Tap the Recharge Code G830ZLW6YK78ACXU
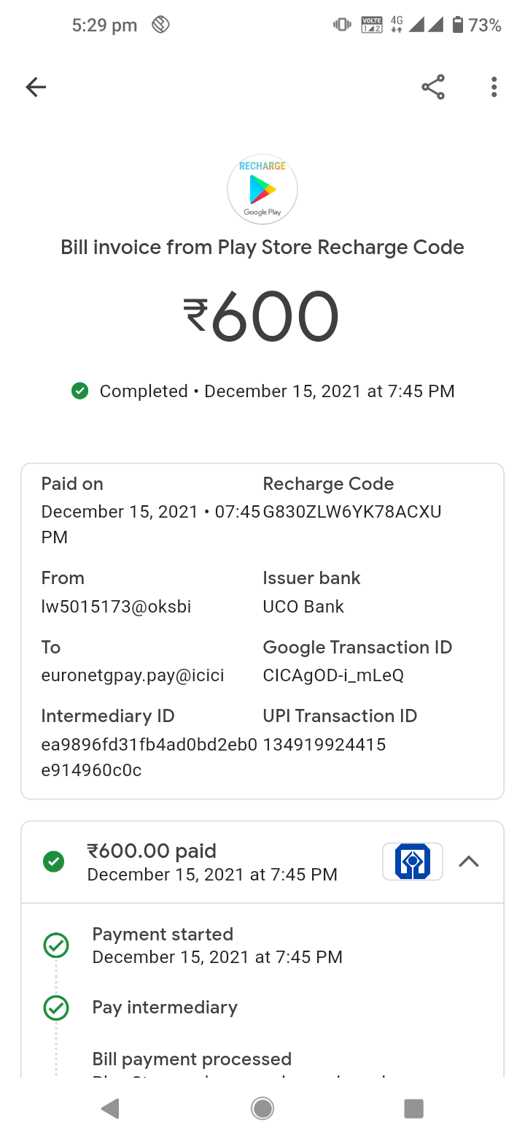 (352, 511)
